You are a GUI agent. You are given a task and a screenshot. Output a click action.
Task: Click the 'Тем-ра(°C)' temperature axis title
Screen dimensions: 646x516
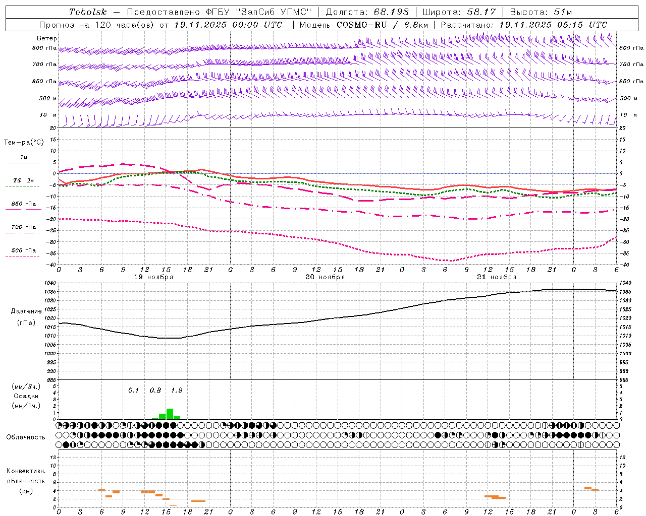[24, 143]
